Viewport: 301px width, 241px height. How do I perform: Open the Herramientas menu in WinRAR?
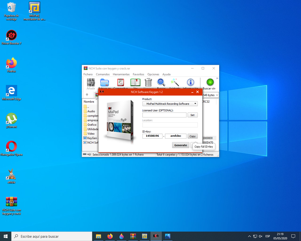pos(121,74)
